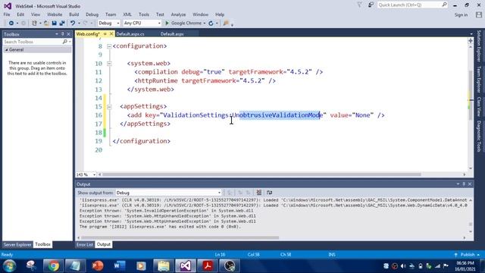The width and height of the screenshot is (485, 273).
Task: Click the Quick Launch search magnifier icon
Action: [x=445, y=5]
